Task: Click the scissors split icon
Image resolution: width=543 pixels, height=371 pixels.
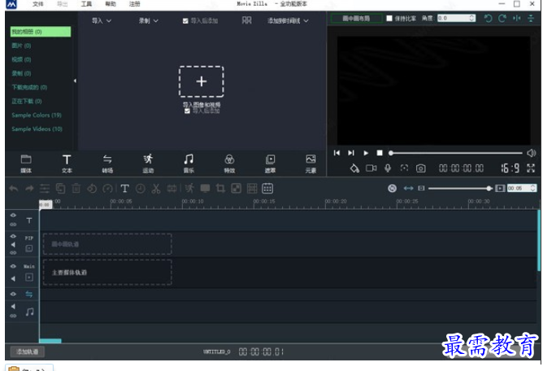Action: pyautogui.click(x=156, y=188)
